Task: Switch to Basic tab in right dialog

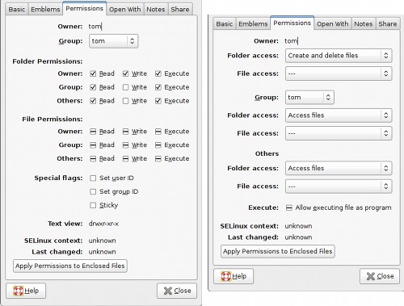Action: (x=225, y=24)
